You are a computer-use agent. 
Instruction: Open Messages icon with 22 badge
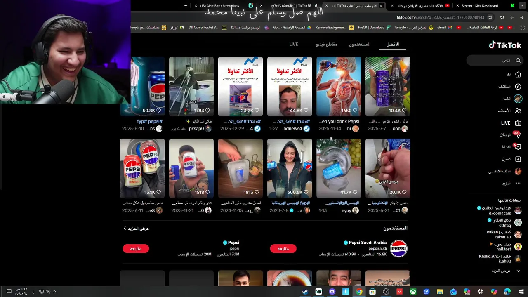(x=518, y=135)
